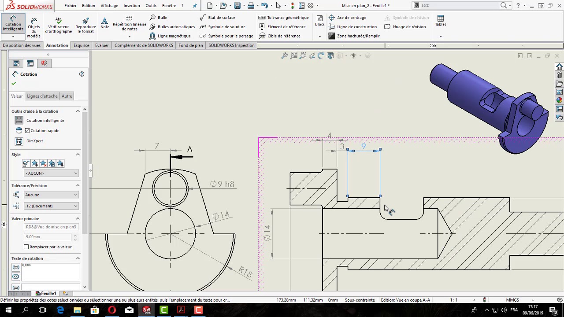Open the Insertion menu
The height and width of the screenshot is (317, 564).
[x=132, y=6]
